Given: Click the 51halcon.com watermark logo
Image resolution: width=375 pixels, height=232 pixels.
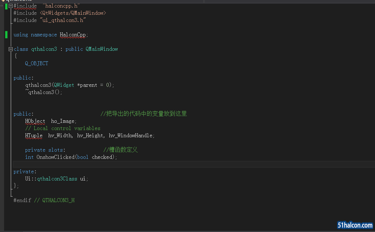Looking at the screenshot, I should (355, 225).
